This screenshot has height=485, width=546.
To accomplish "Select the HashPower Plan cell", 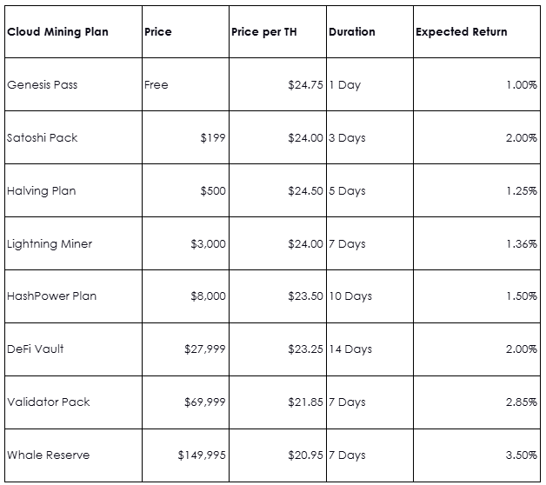I will point(52,296).
